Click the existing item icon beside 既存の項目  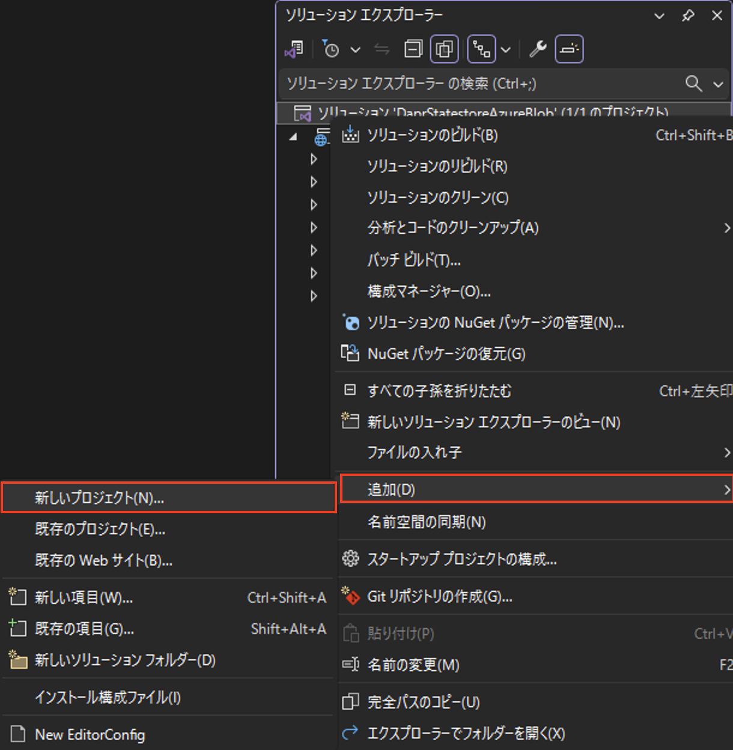pos(17,628)
